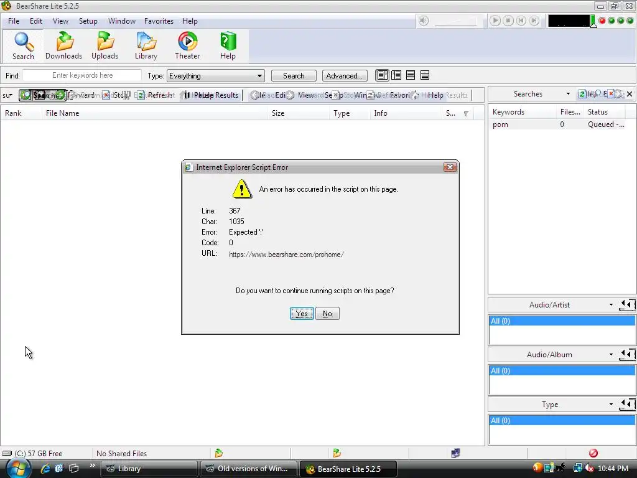Open the File menu

coord(14,21)
